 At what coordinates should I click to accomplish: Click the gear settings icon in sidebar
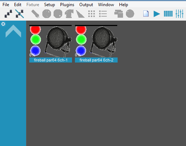[3, 24]
